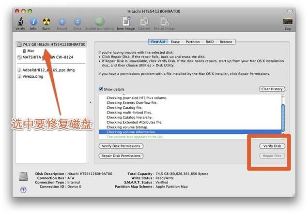This screenshot has height=214, width=308.
Task: Click the purple help question mark button
Action: [23, 190]
